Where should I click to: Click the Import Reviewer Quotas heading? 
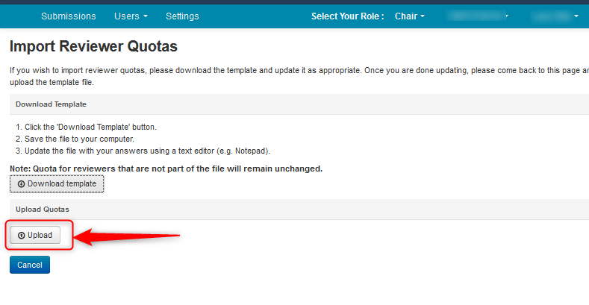click(x=93, y=46)
